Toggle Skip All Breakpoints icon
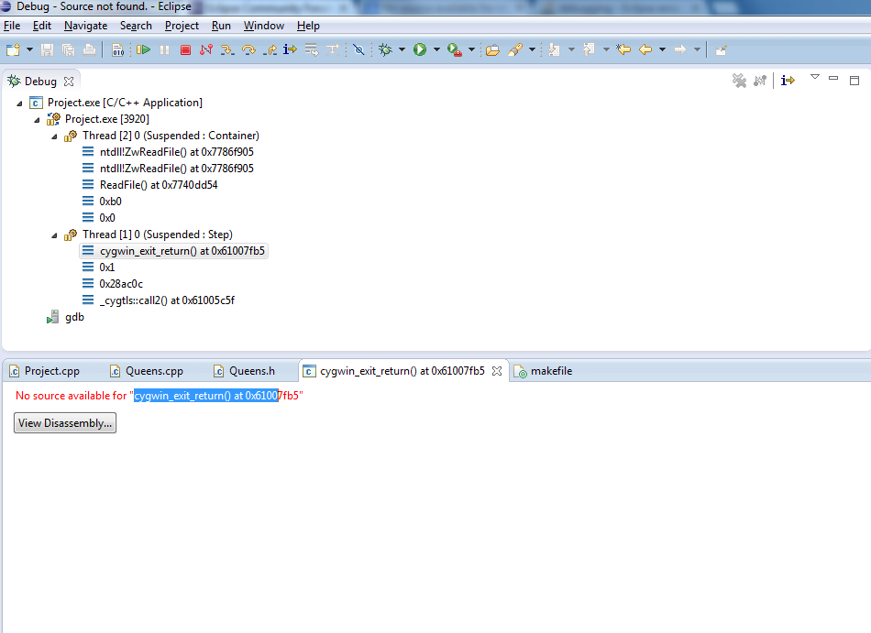The width and height of the screenshot is (871, 633). tap(358, 50)
